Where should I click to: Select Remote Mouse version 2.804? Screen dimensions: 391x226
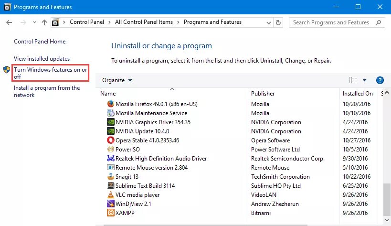(x=151, y=168)
